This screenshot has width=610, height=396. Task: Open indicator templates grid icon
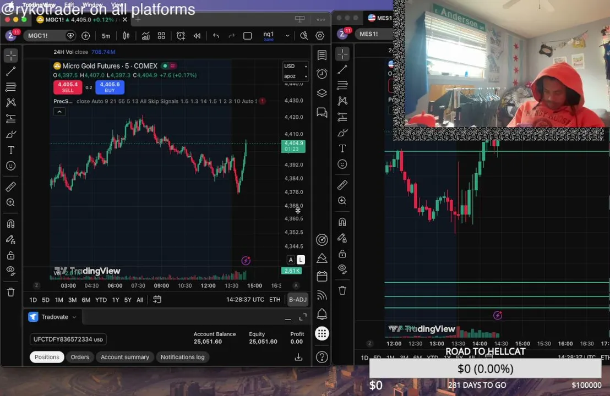coord(161,36)
